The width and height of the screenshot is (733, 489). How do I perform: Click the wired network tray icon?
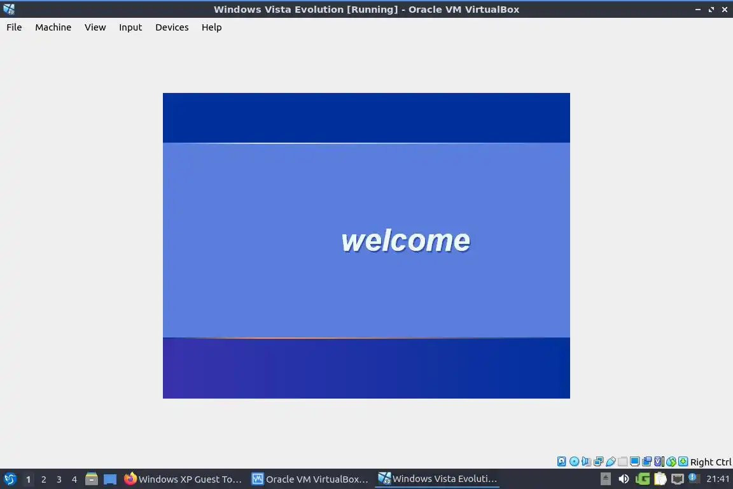point(678,479)
